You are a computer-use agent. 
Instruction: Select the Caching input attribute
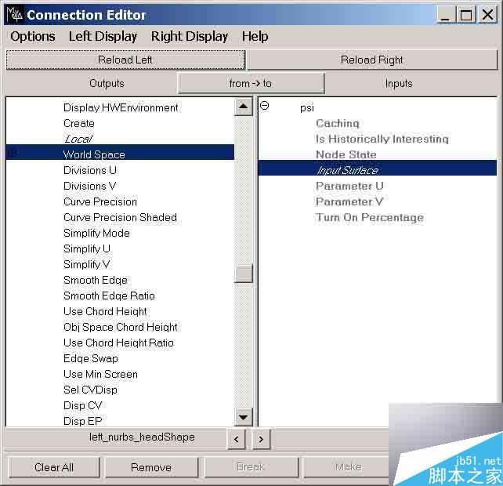(x=338, y=123)
